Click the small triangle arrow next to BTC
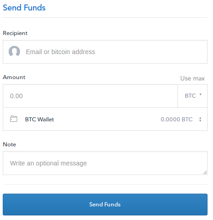This screenshot has width=213, height=220. click(x=200, y=95)
